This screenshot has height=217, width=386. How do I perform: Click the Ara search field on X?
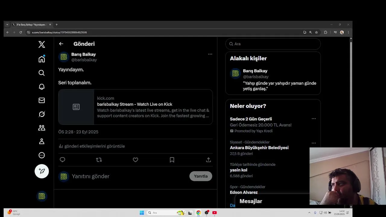coord(273,44)
